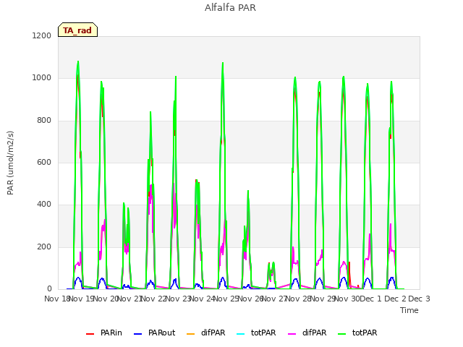Select the red PARin legend swatch
463x347 pixels.
point(90,334)
